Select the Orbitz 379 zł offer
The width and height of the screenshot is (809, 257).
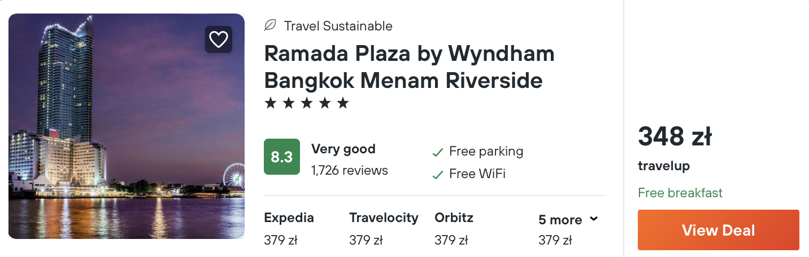(x=454, y=229)
